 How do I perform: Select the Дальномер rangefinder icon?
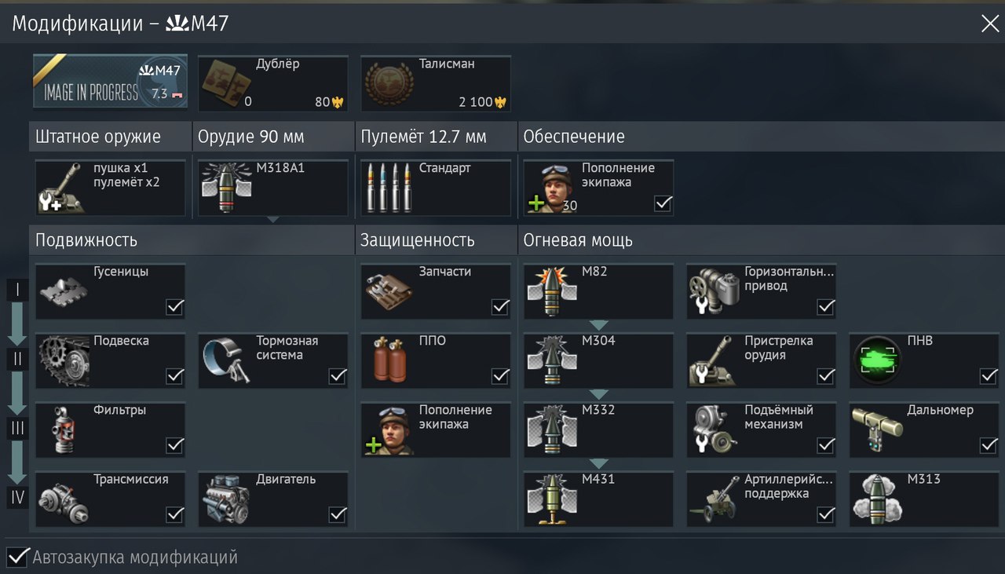[876, 430]
